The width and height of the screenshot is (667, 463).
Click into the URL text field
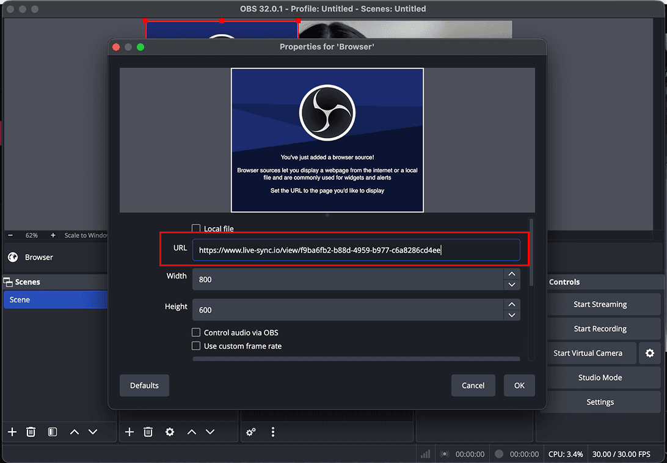(356, 250)
